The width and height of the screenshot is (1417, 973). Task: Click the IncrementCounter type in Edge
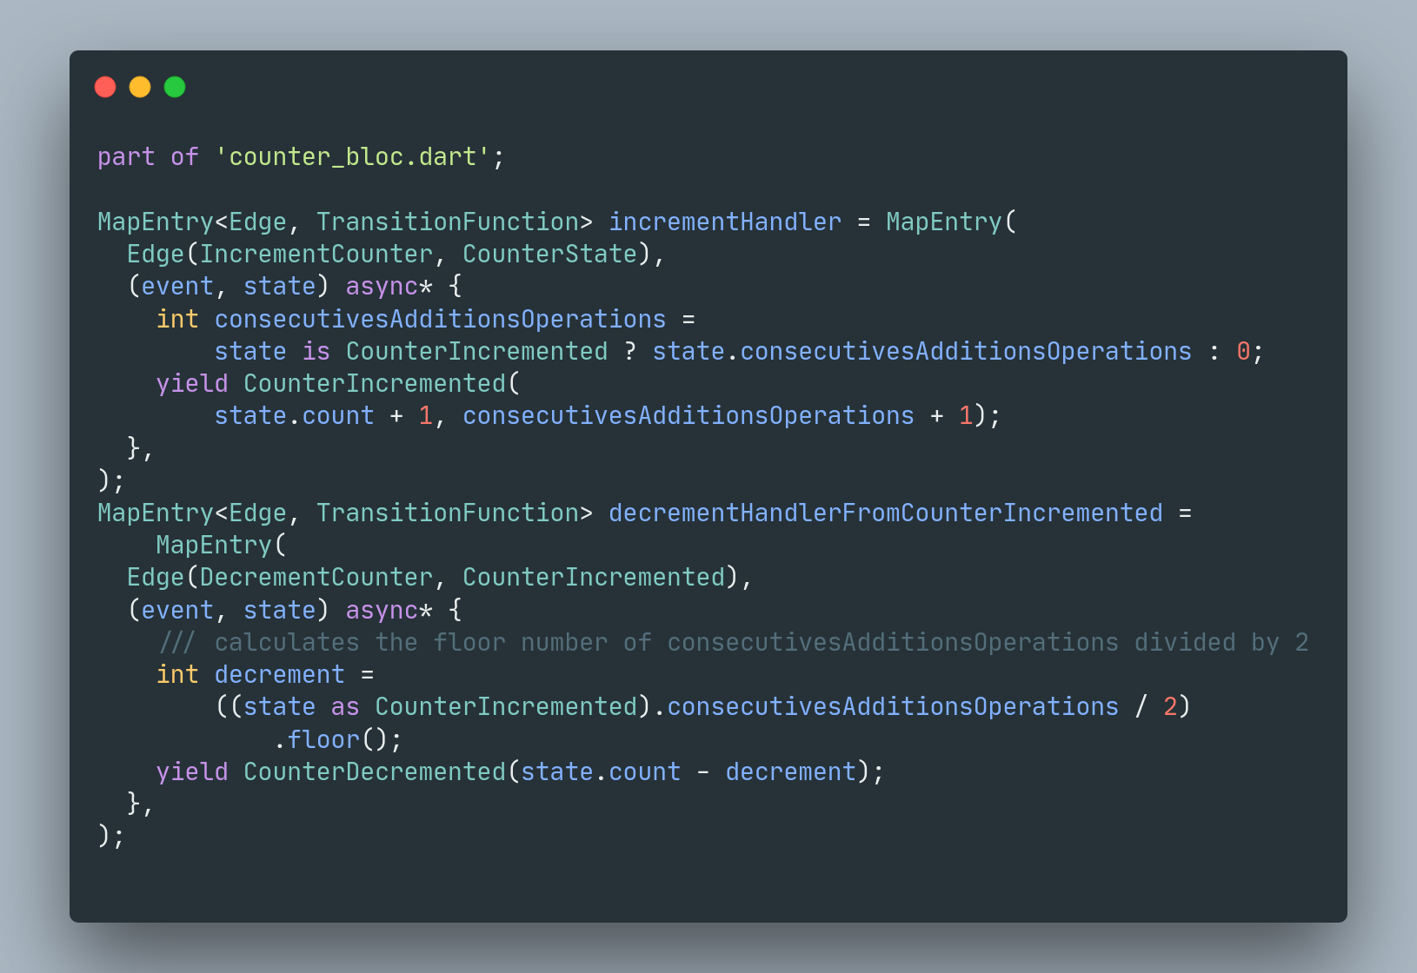coord(316,254)
